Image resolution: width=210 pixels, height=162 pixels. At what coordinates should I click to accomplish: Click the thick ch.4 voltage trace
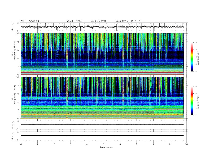102,136
